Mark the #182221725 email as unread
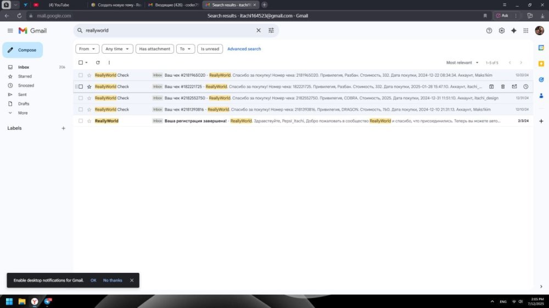The width and height of the screenshot is (549, 308). click(514, 87)
